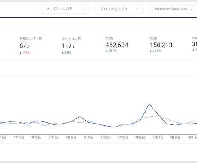This screenshot has width=197, height=163.
Task: Click the 9月29日 axis label
Action: (175, 137)
